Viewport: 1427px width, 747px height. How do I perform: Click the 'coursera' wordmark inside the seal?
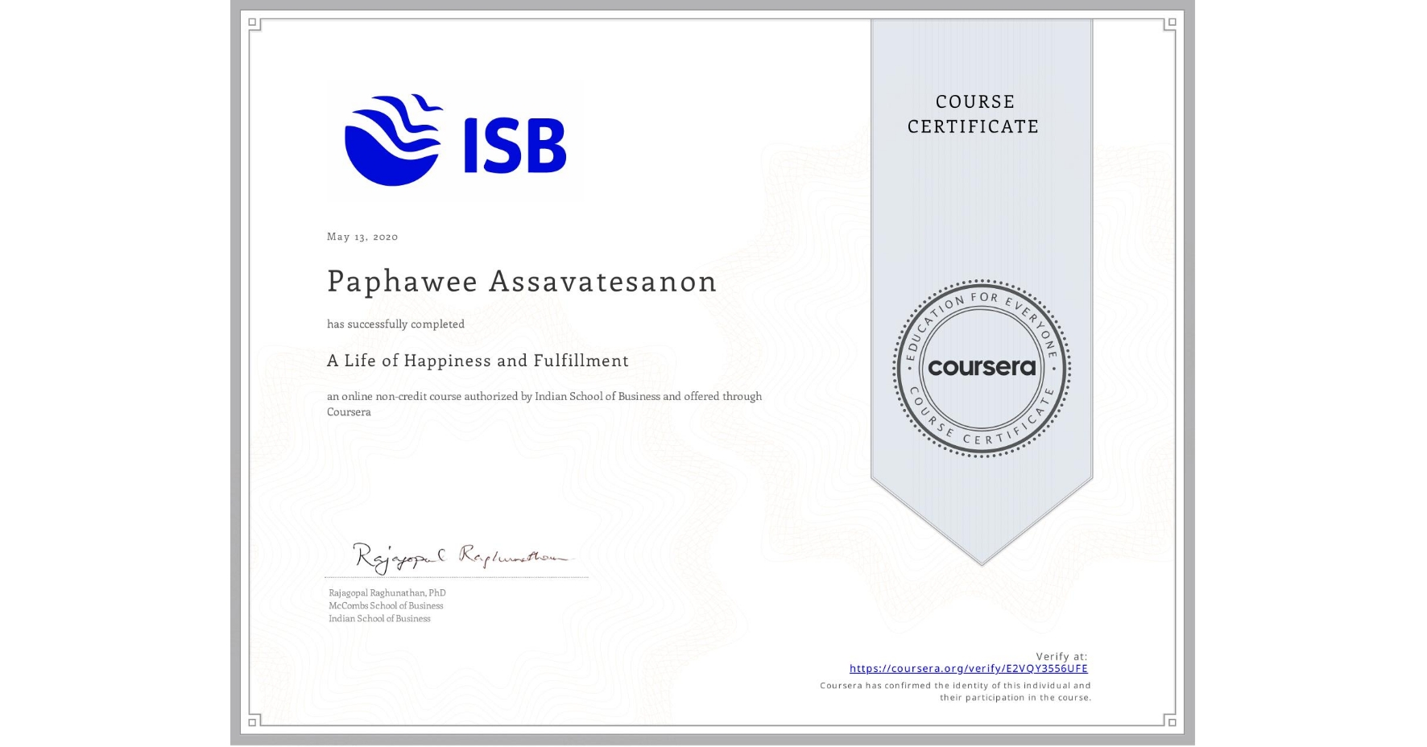click(x=982, y=368)
